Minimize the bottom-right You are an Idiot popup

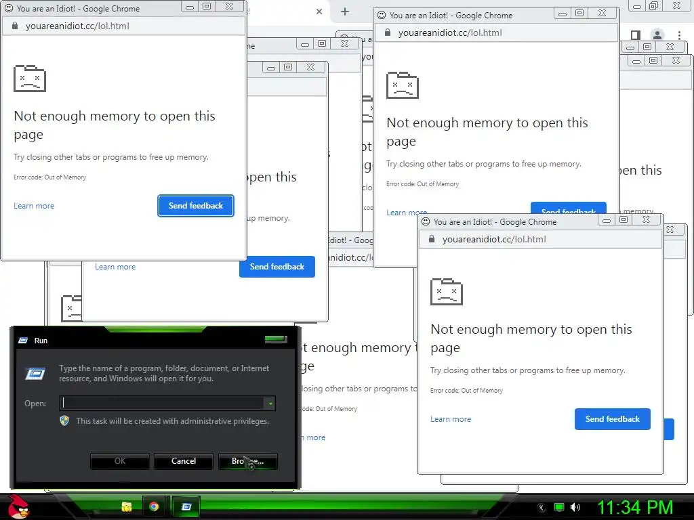607,219
